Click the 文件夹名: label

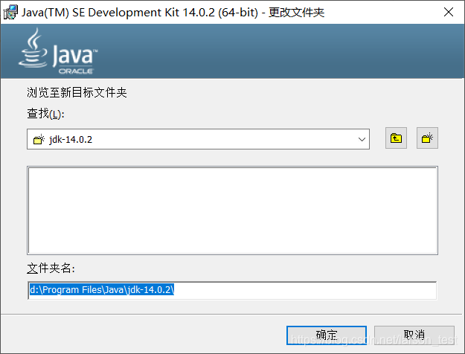coord(51,268)
